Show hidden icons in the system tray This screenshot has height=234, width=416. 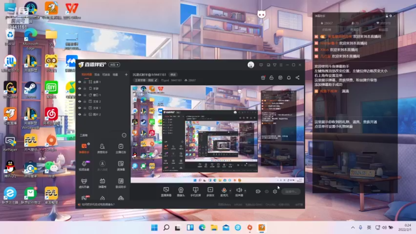click(353, 228)
